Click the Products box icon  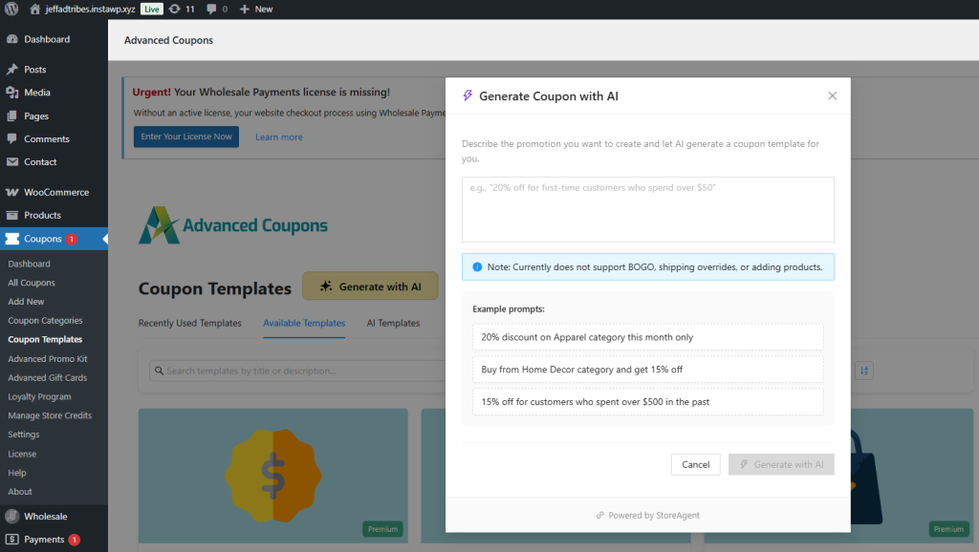click(11, 215)
